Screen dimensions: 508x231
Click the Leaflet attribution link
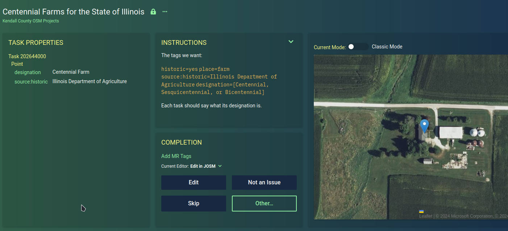(x=425, y=216)
